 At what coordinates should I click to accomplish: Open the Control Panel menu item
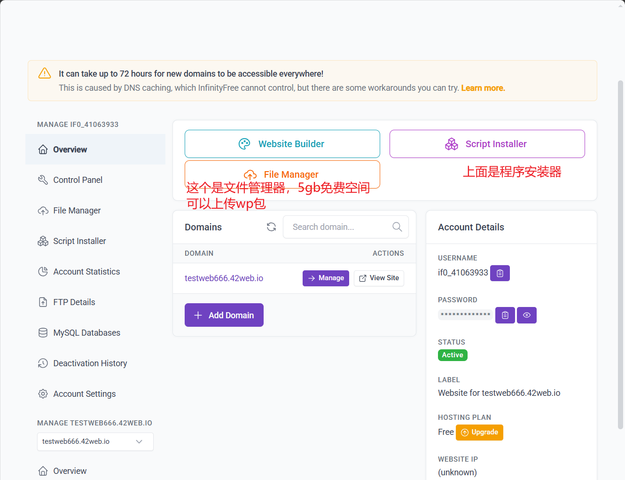coord(78,180)
